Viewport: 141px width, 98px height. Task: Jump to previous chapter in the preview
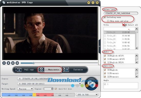[x=13, y=63]
